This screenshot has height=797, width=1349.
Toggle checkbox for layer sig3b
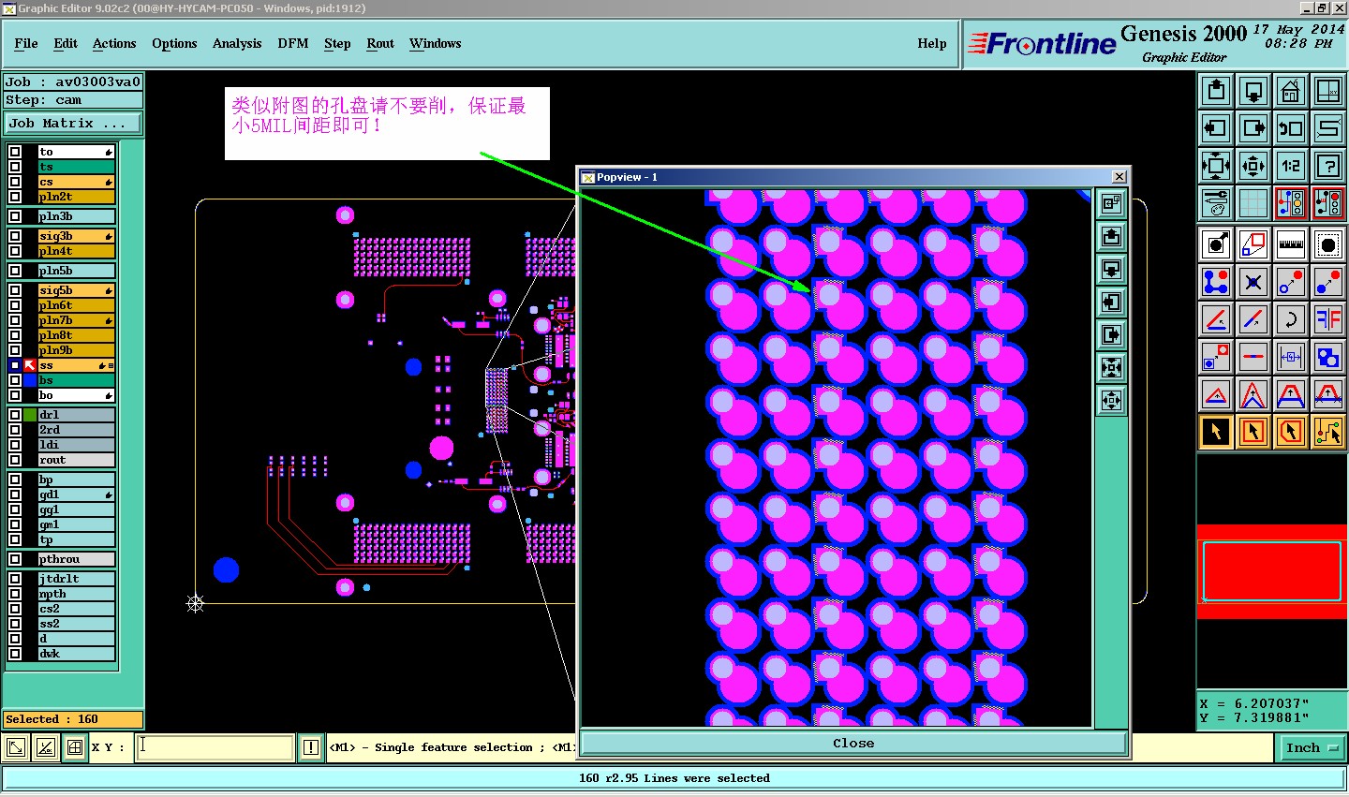[x=15, y=236]
